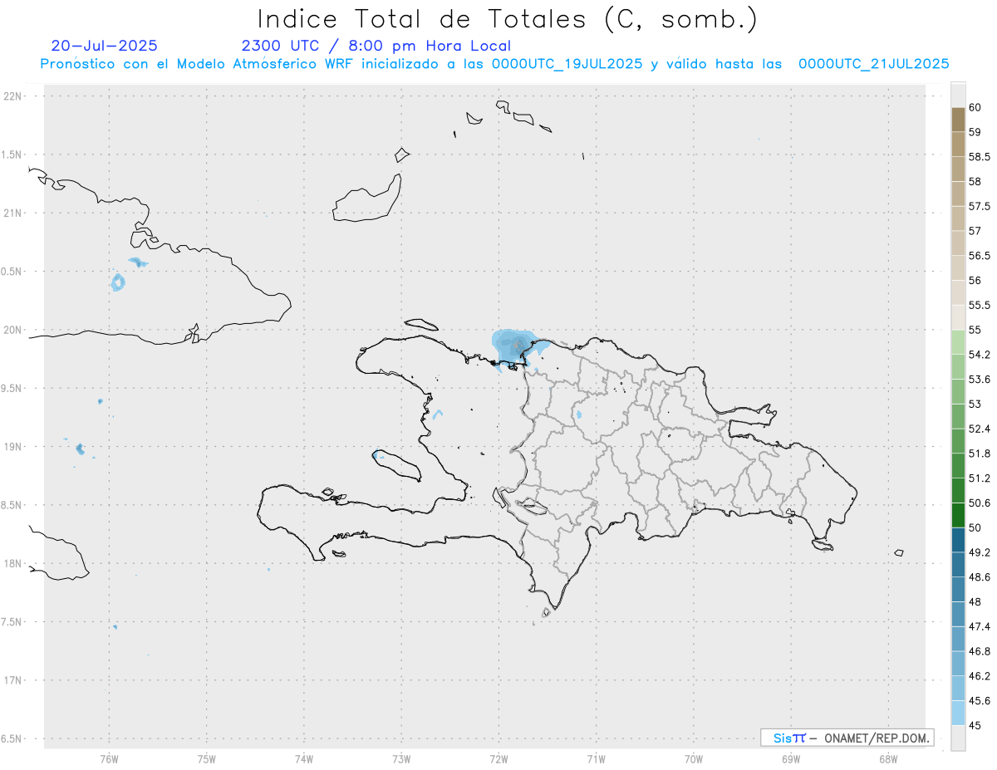This screenshot has width=997, height=770.
Task: Click the legend value '46.8'
Action: coord(979,651)
